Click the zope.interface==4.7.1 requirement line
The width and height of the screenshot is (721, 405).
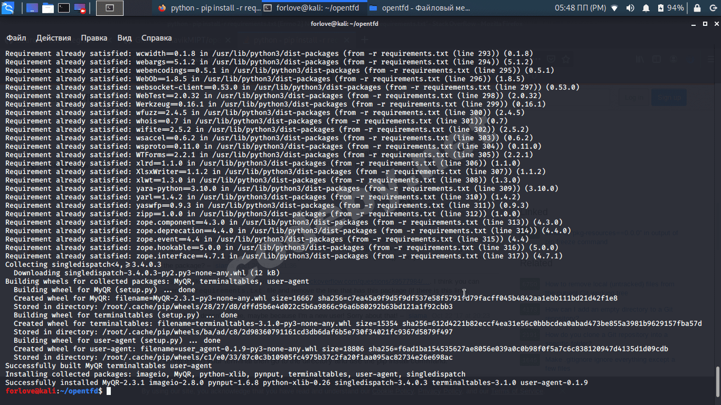(284, 256)
